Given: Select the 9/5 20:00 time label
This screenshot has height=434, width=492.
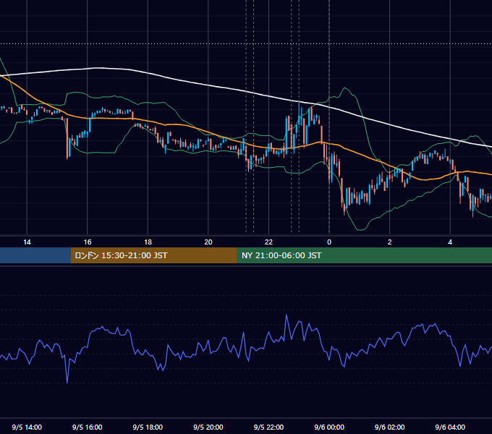Looking at the screenshot, I should coord(208,427).
